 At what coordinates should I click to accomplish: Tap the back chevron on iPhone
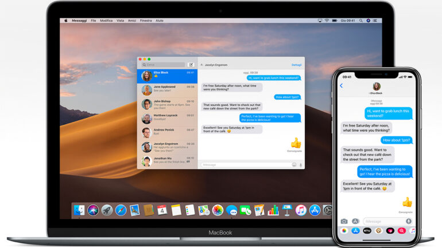point(341,86)
